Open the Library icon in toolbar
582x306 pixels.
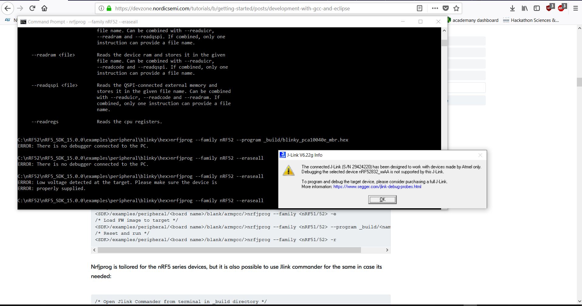(x=525, y=8)
